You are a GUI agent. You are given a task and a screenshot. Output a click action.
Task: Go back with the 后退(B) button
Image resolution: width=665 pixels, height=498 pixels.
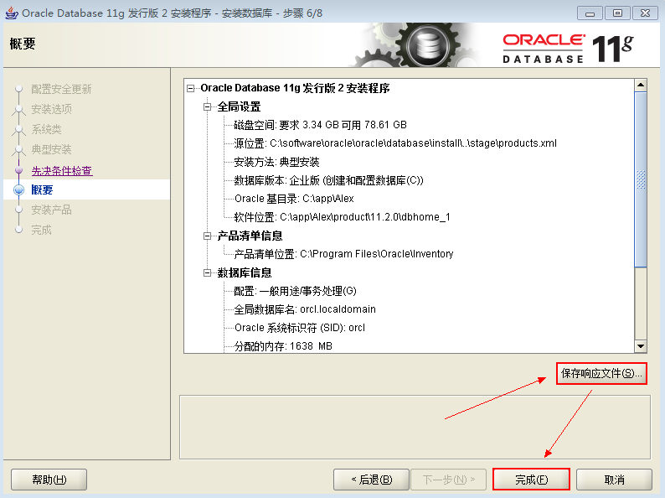coord(372,480)
